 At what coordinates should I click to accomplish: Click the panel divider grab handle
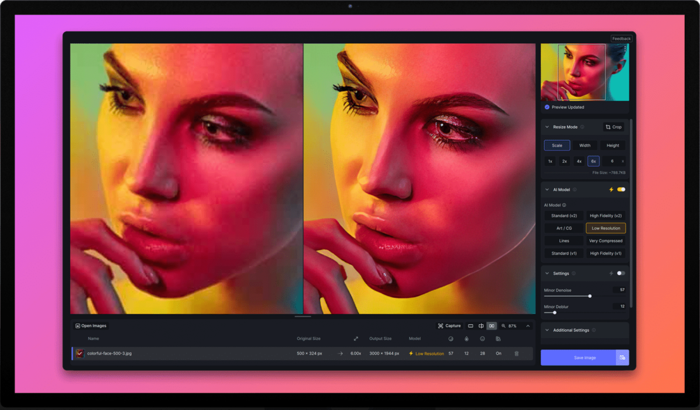(x=303, y=317)
